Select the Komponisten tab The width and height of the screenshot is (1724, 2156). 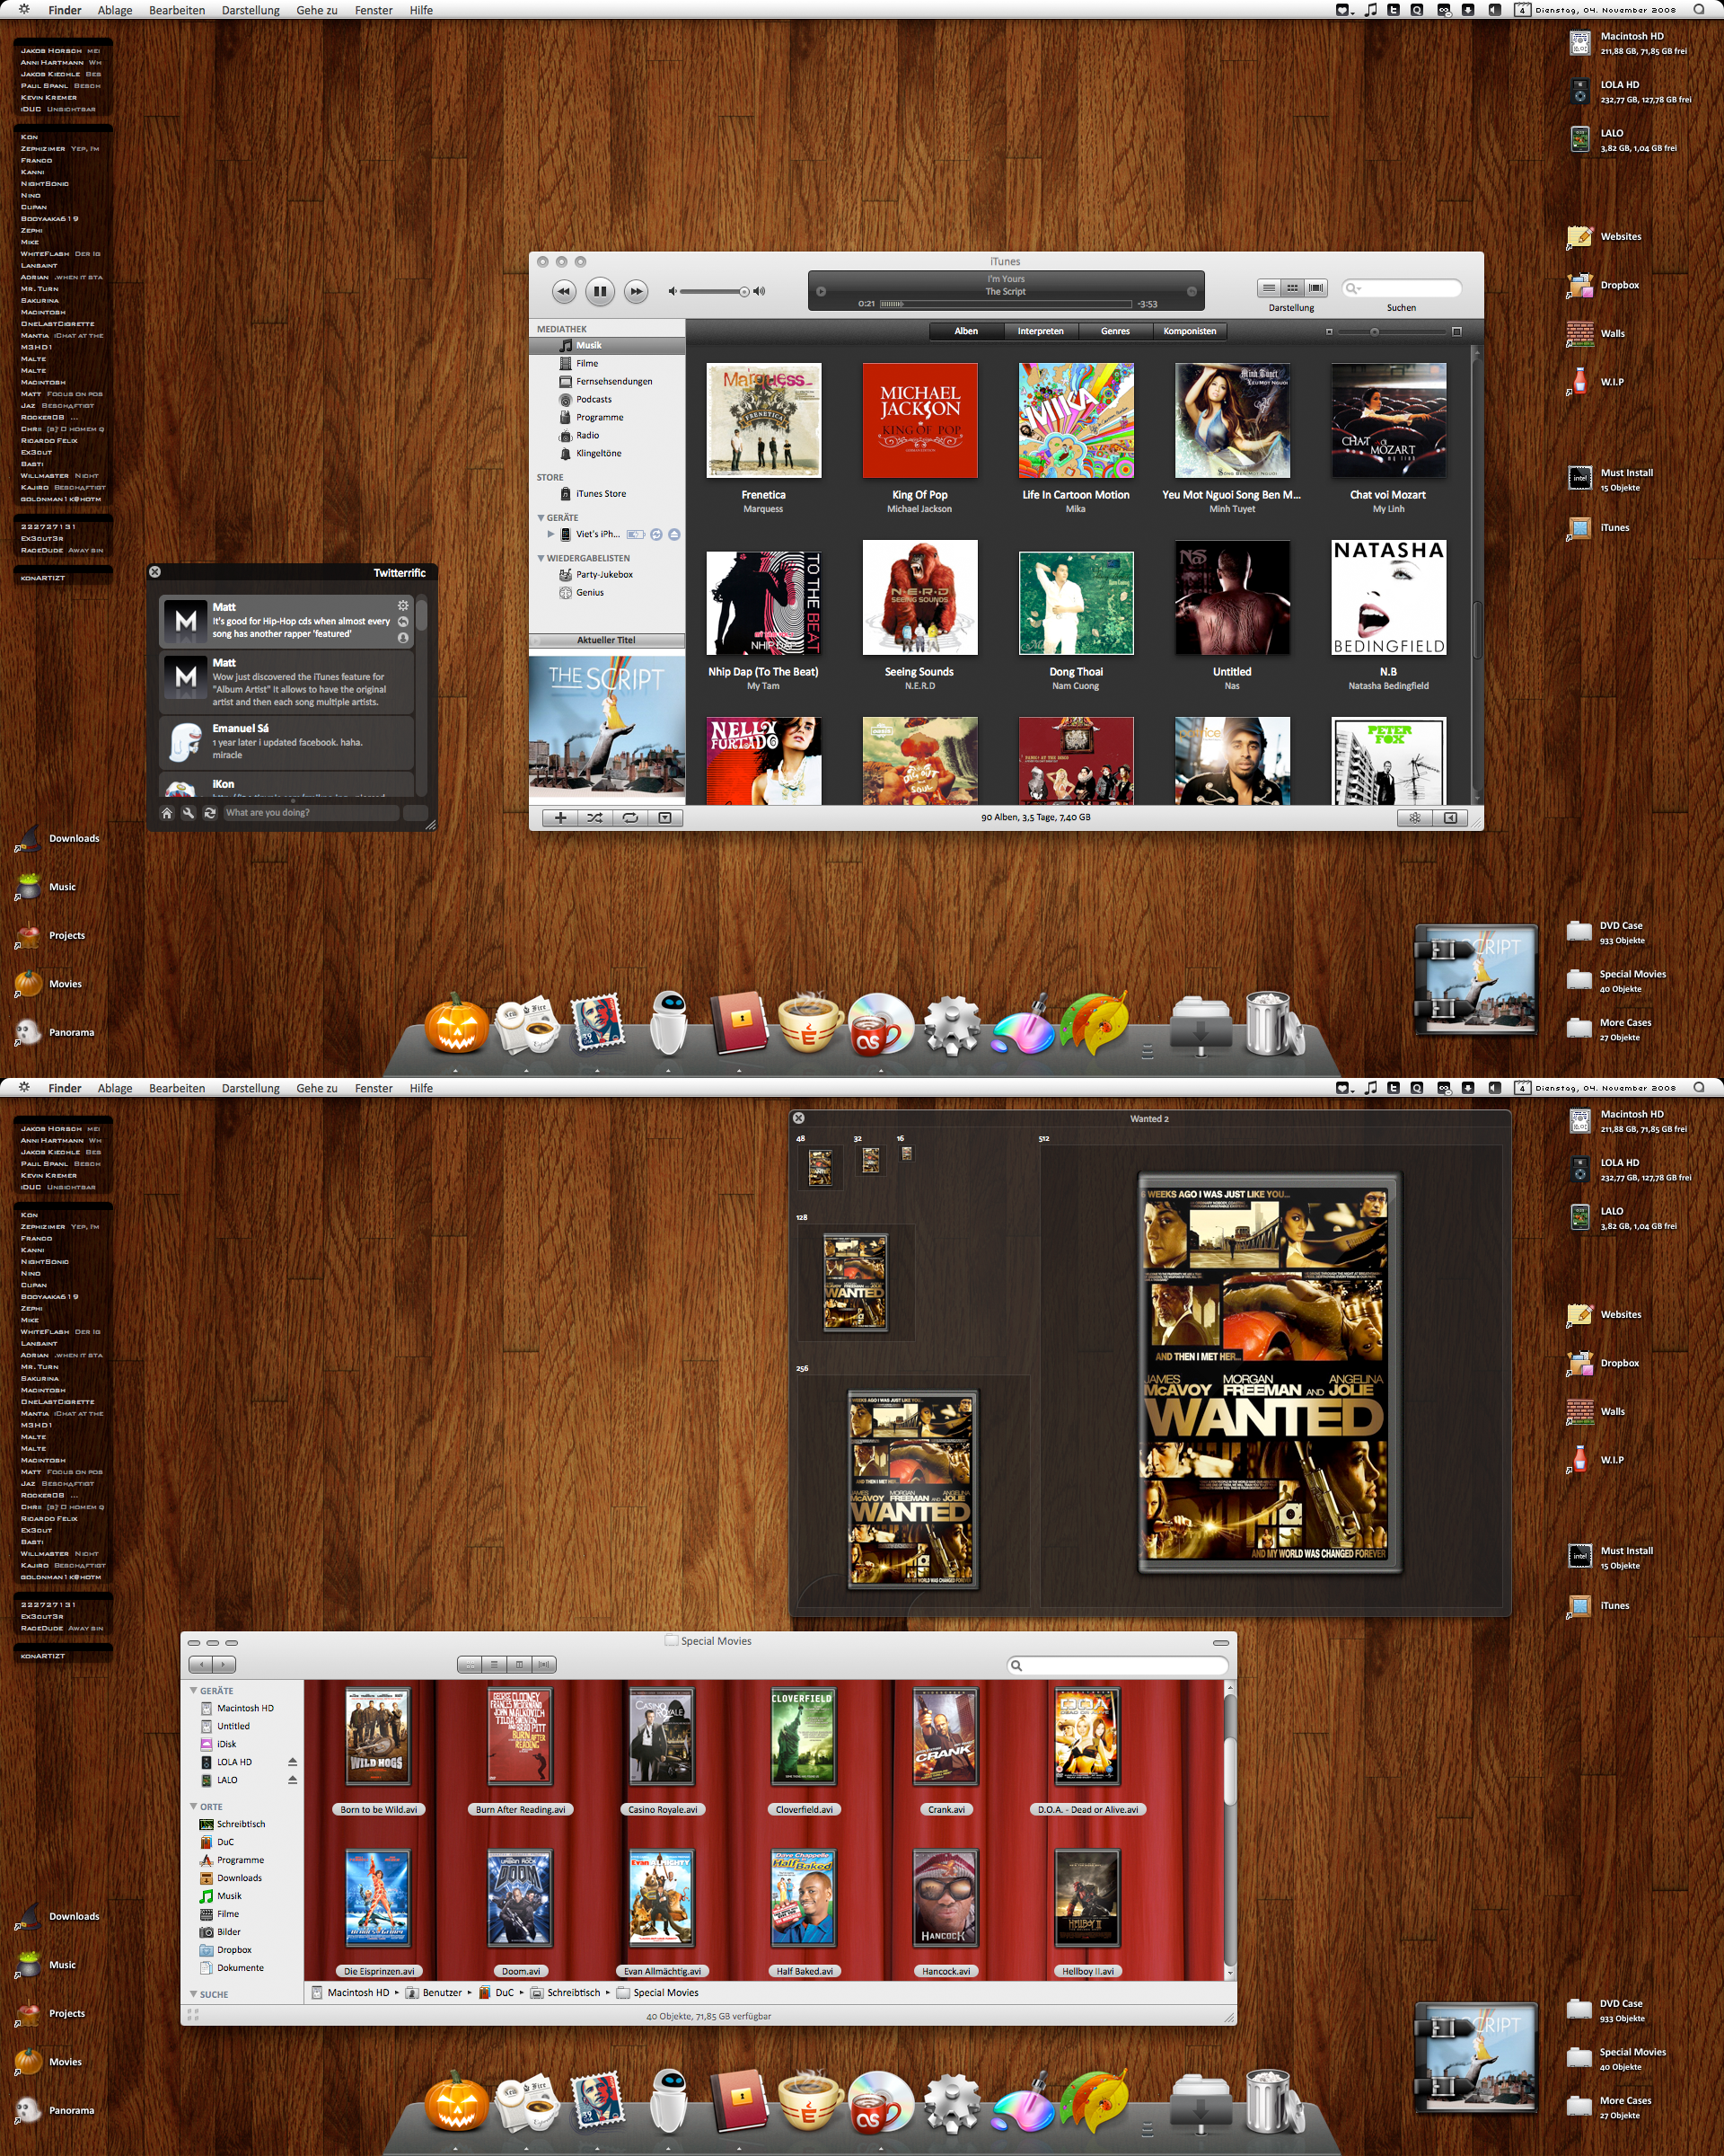click(x=1190, y=331)
